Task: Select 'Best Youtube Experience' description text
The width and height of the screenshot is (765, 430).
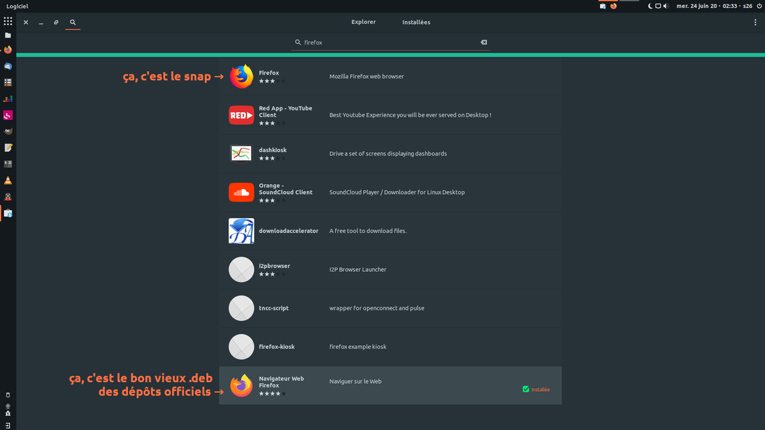Action: pos(410,115)
